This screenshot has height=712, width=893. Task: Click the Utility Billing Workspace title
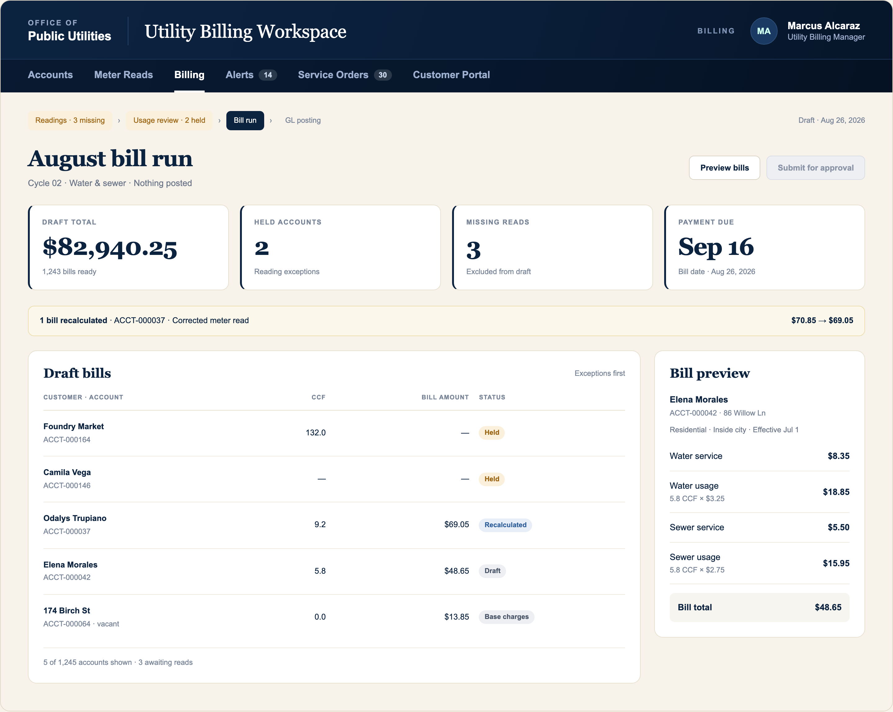(x=245, y=32)
